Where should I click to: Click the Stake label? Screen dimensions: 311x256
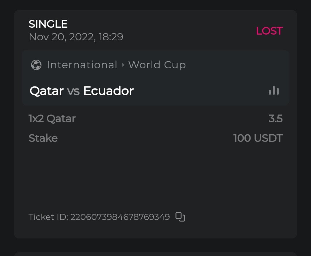[x=43, y=138]
